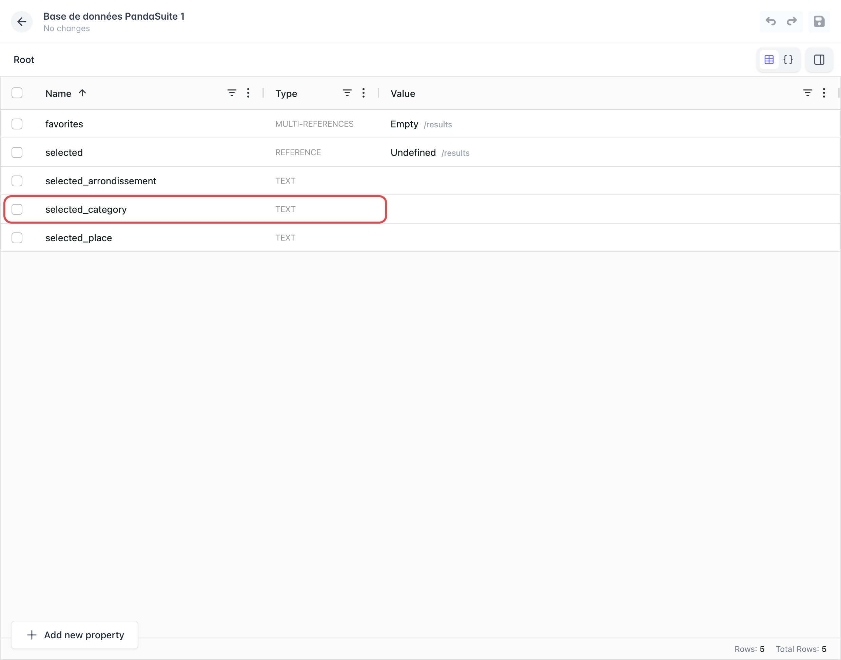Click the REFERENCE type cell

[x=298, y=152]
